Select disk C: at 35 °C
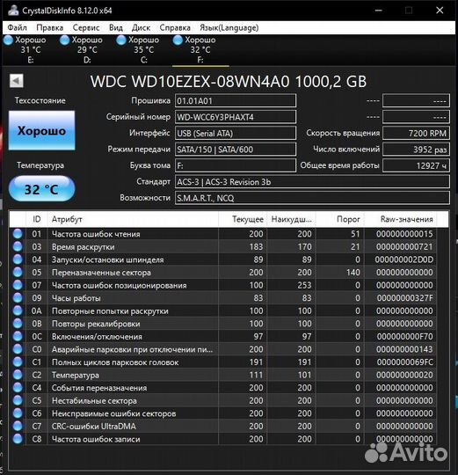 (139, 49)
